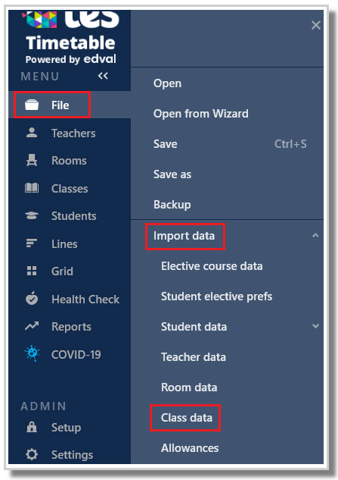Open Students via graduation cap icon

32,216
